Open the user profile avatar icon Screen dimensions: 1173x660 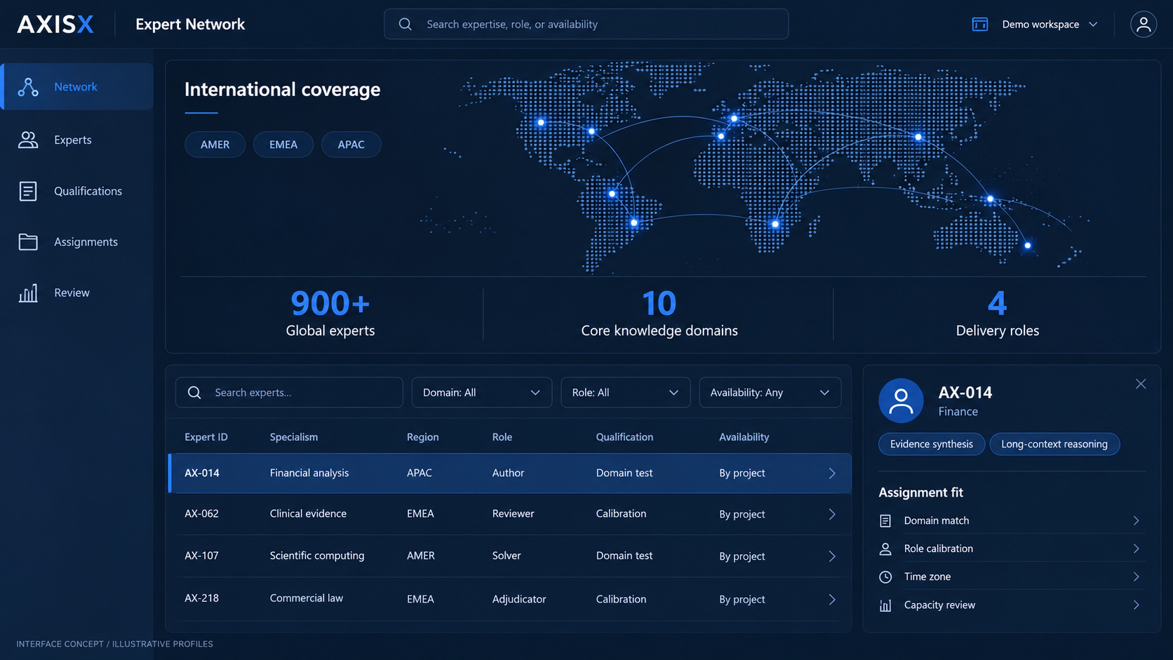(1143, 25)
